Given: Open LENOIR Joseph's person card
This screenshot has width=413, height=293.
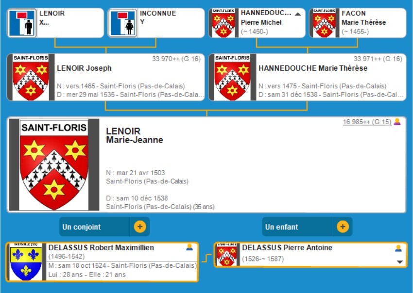Looking at the screenshot, I should click(84, 68).
